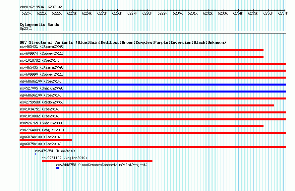Select the red bar under esv2759588
Image resolution: width=295 pixels, height=191 pixels.
tap(147, 105)
